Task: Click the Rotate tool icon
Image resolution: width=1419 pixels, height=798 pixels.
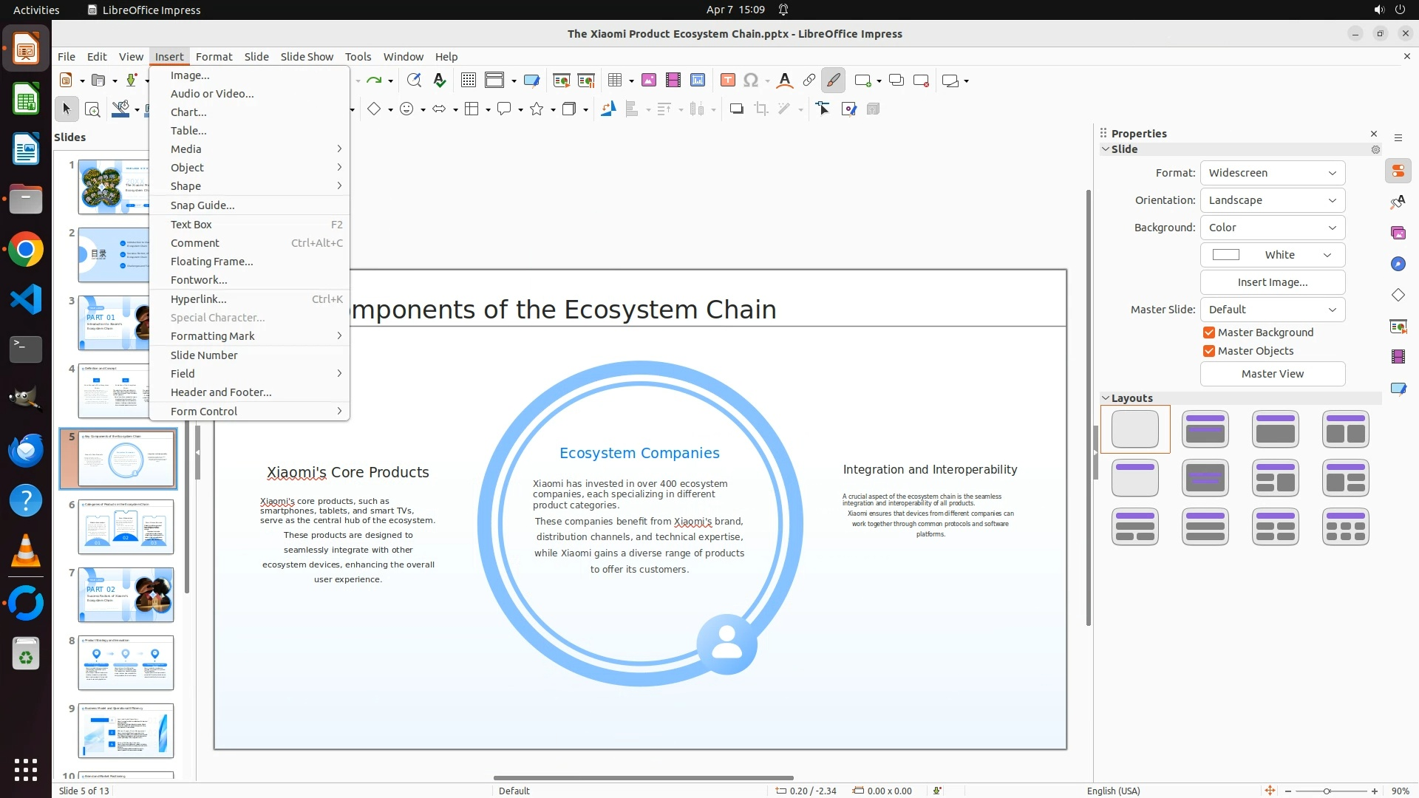Action: 608,109
